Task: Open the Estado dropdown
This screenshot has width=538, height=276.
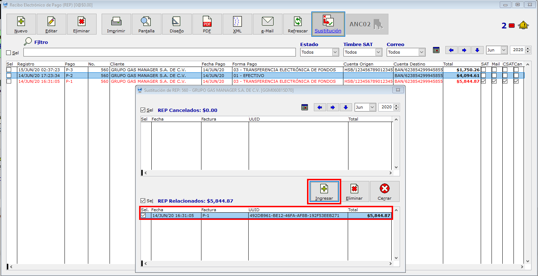Action: (319, 52)
